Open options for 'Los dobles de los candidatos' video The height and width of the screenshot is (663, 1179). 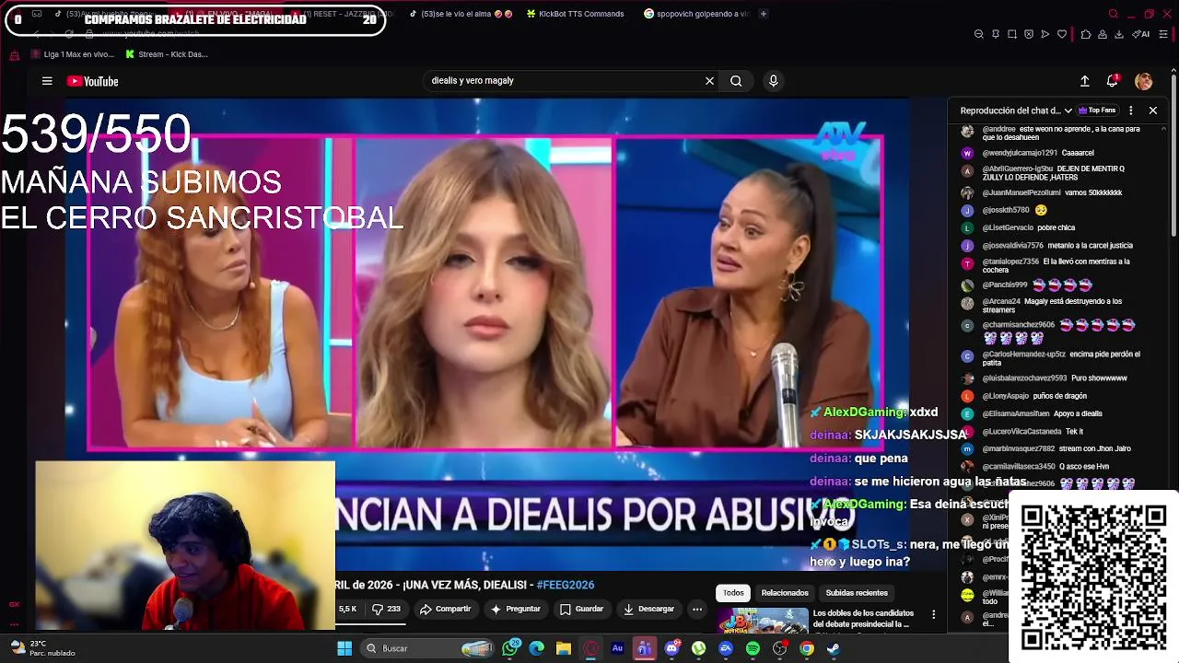933,614
